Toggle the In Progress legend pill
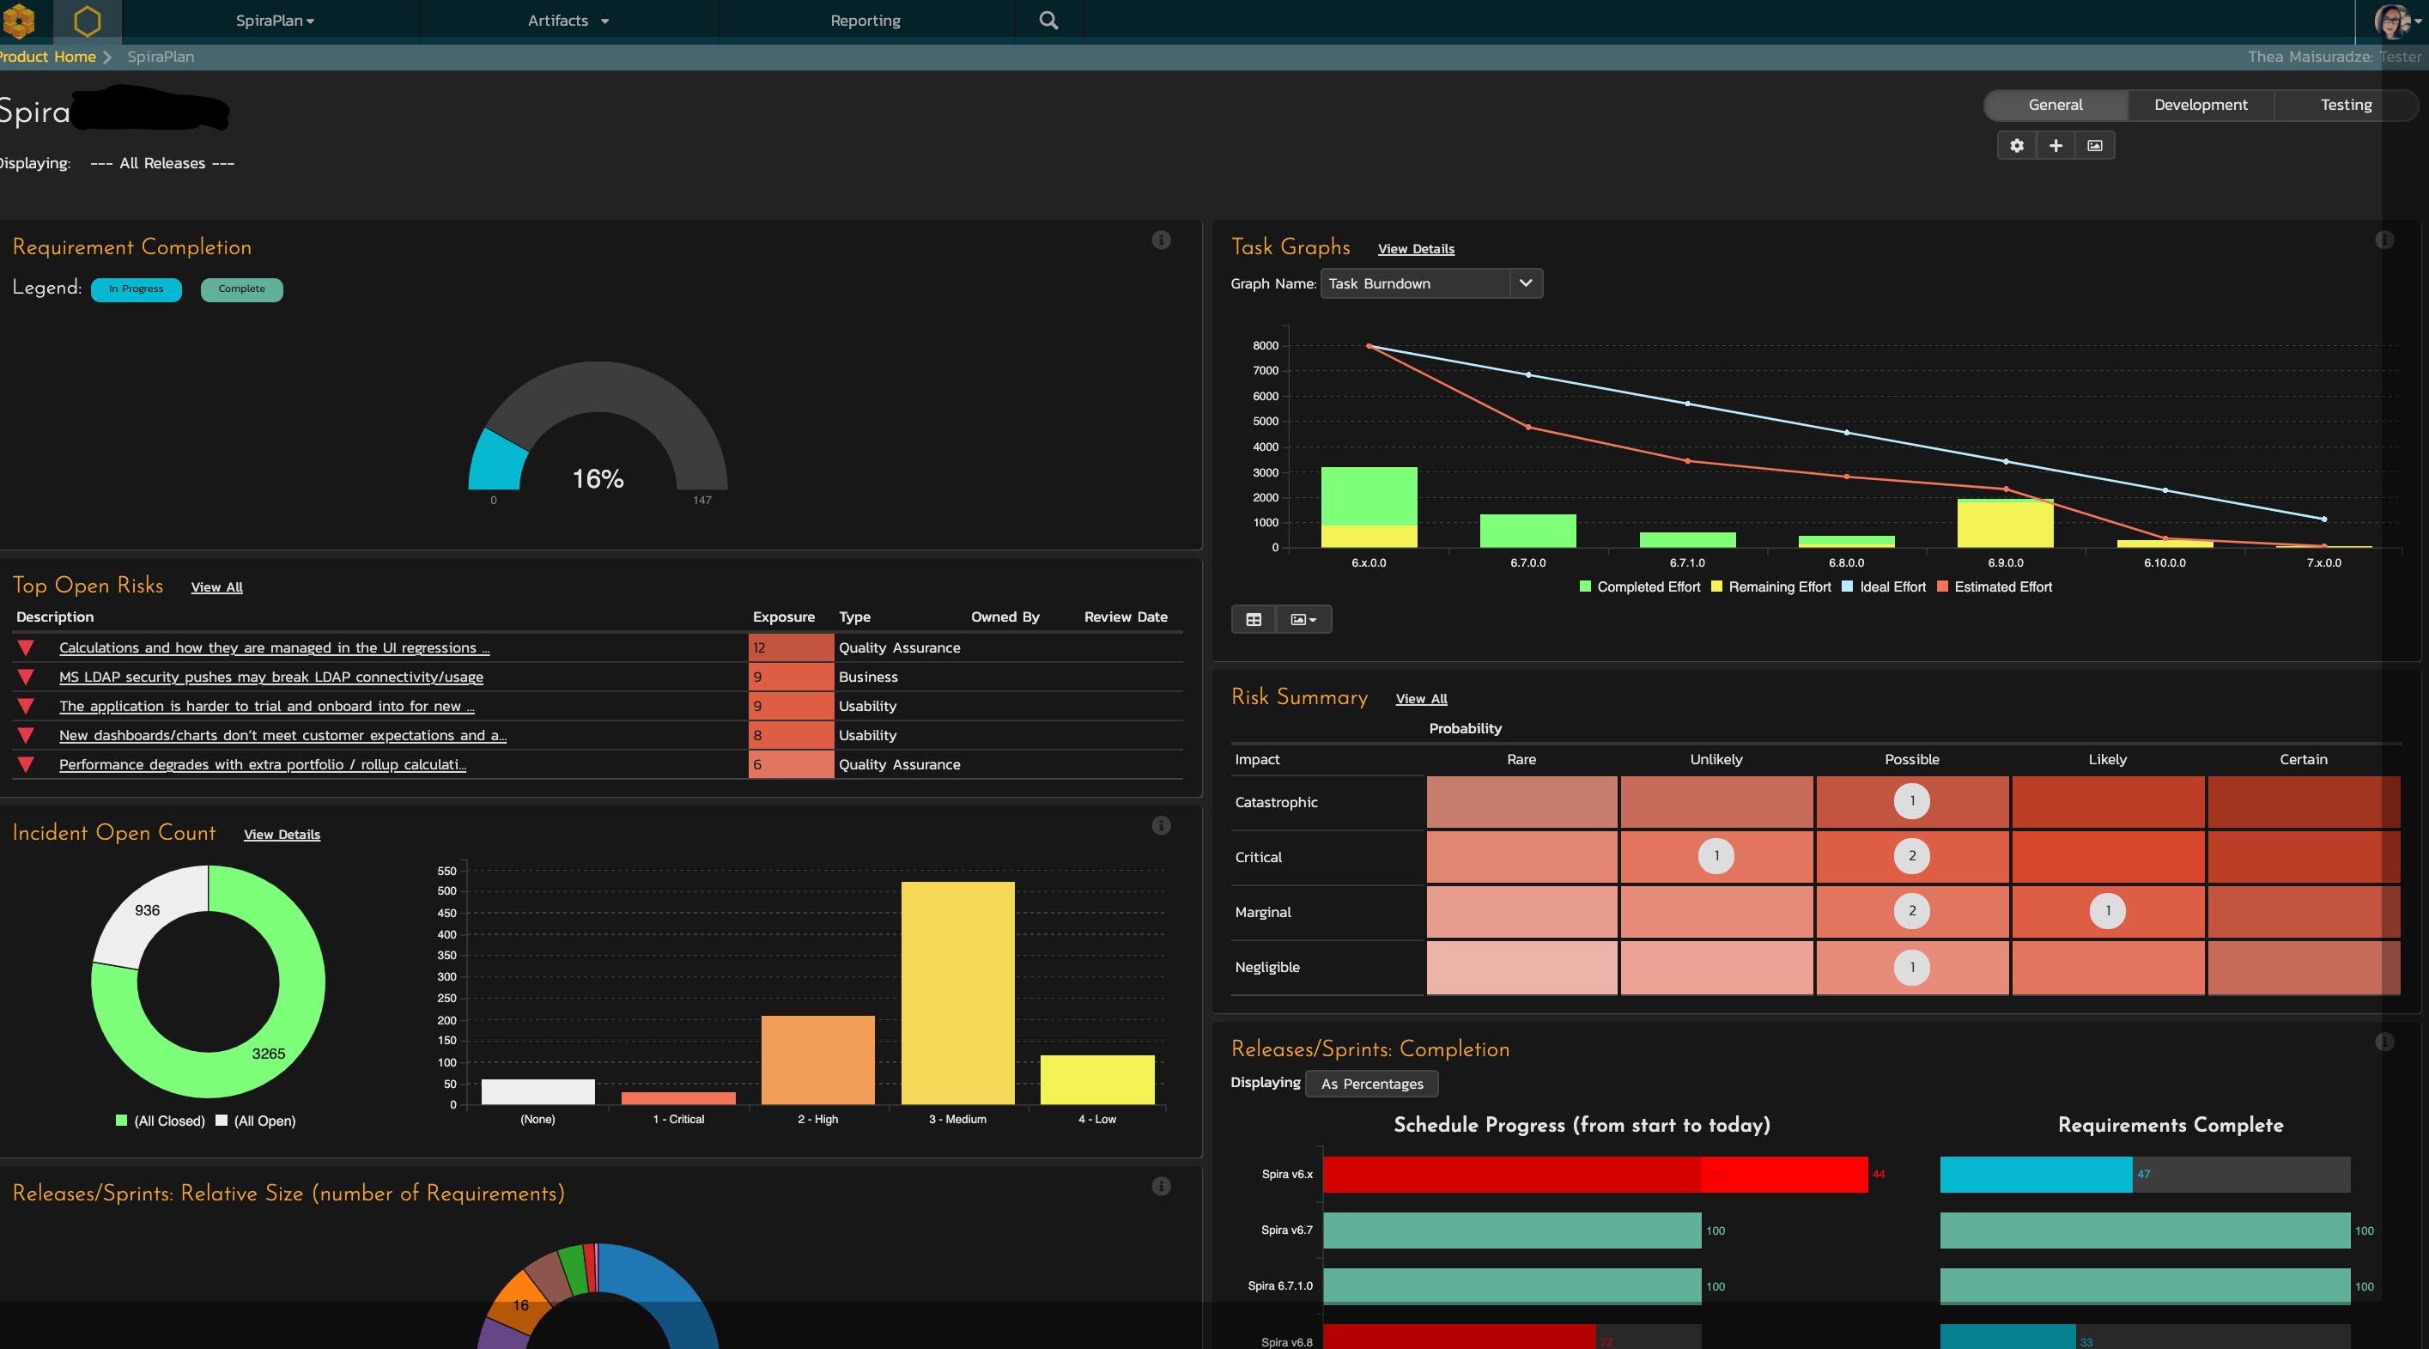This screenshot has width=2429, height=1349. click(136, 289)
